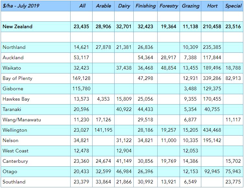Image resolution: width=244 pixels, height=188 pixels.
Task: Click the Hort column header
Action: (x=212, y=6)
